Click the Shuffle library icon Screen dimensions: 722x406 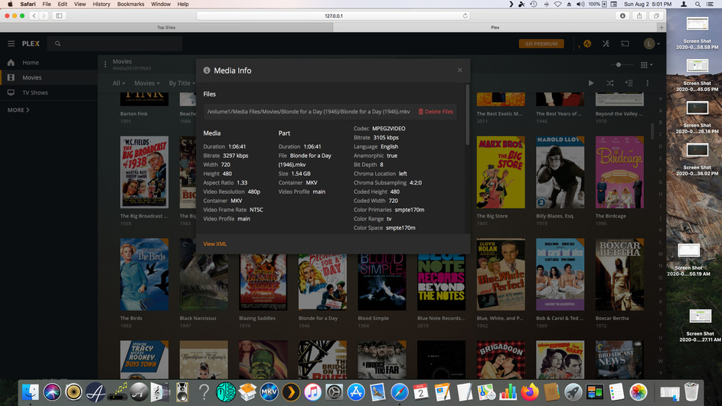(609, 83)
